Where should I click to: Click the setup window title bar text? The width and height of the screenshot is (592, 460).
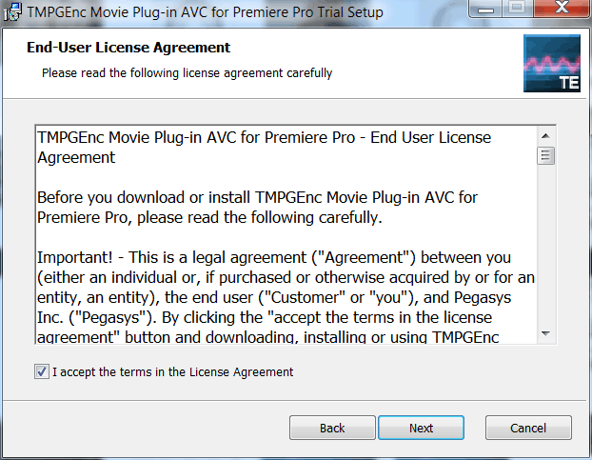205,12
